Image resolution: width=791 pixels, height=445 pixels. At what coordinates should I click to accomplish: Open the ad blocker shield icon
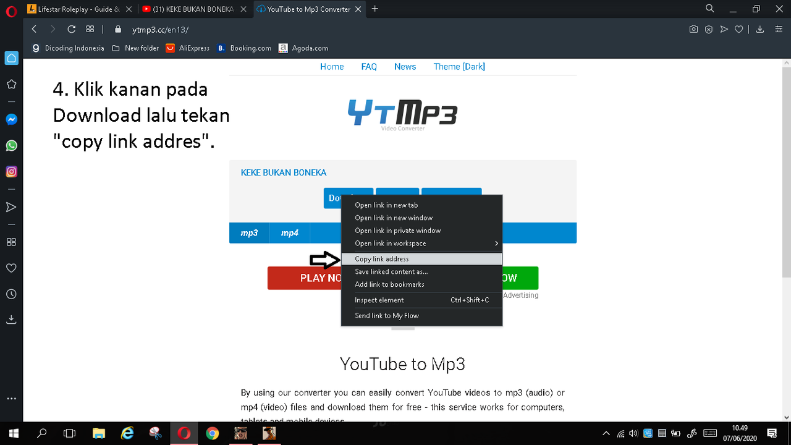(709, 29)
